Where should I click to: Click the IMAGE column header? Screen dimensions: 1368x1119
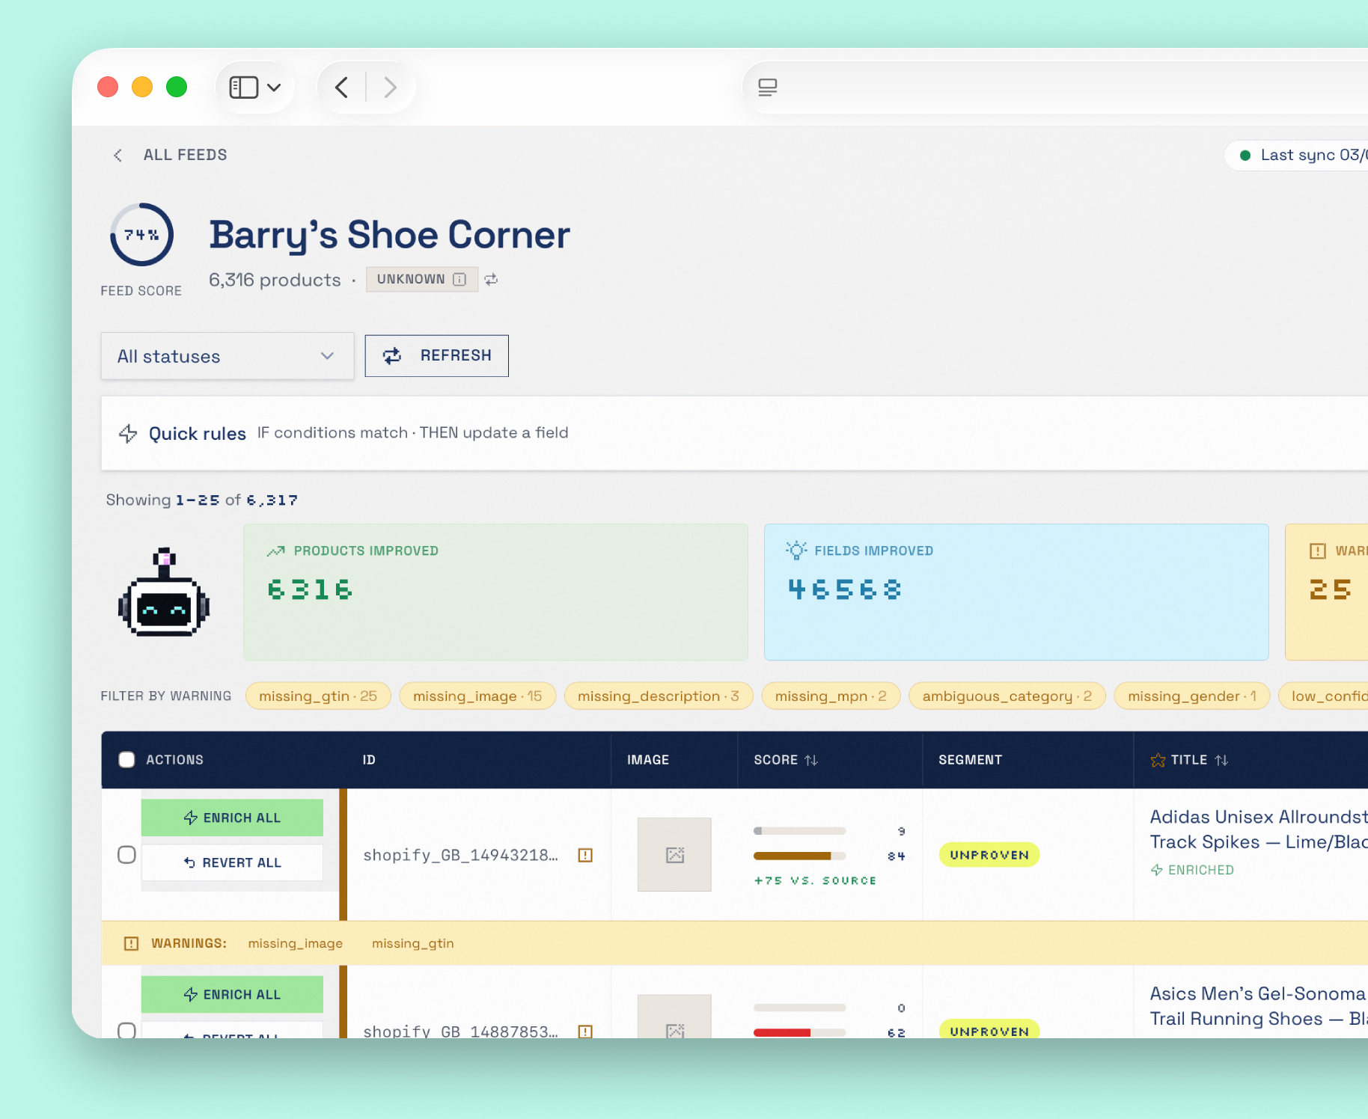click(648, 760)
